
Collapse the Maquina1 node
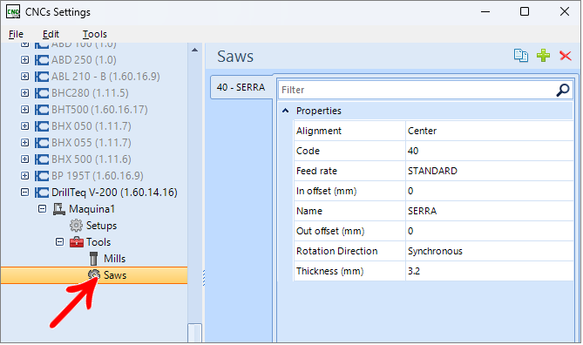[42, 209]
